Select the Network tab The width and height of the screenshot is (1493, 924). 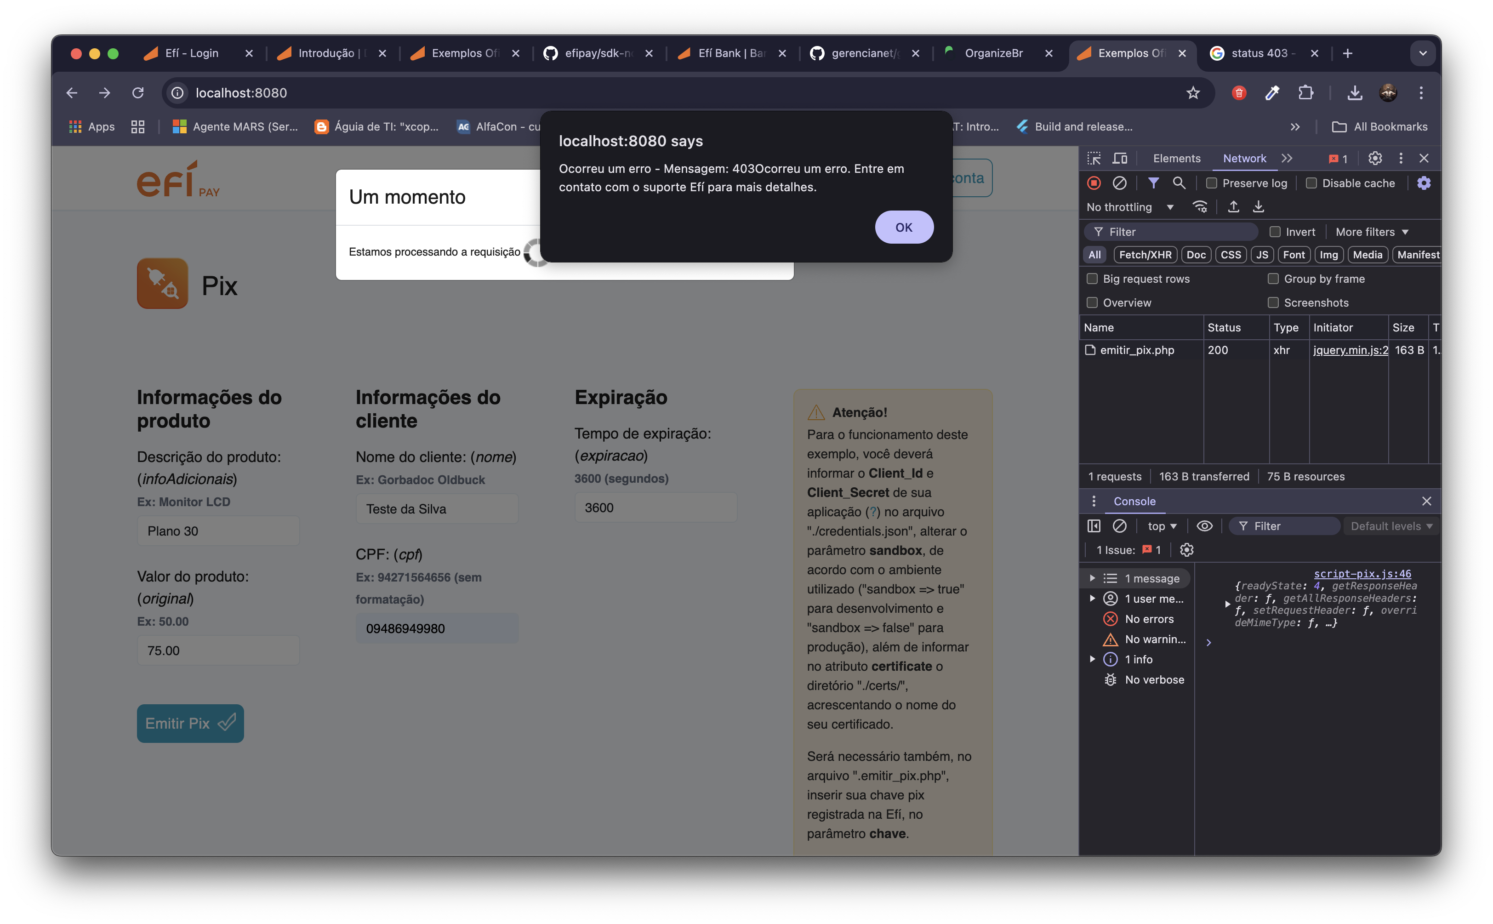1244,158
